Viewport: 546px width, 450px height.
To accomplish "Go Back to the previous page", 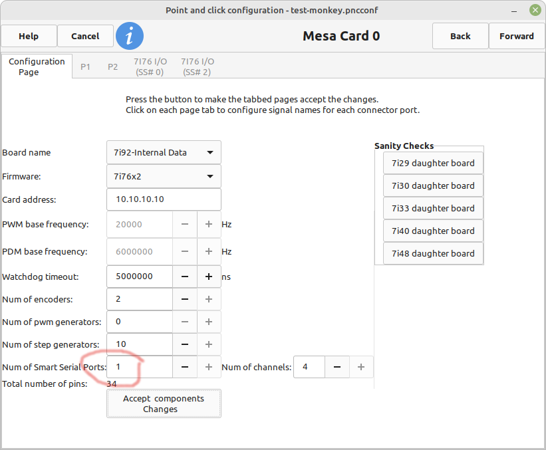I will click(x=460, y=36).
